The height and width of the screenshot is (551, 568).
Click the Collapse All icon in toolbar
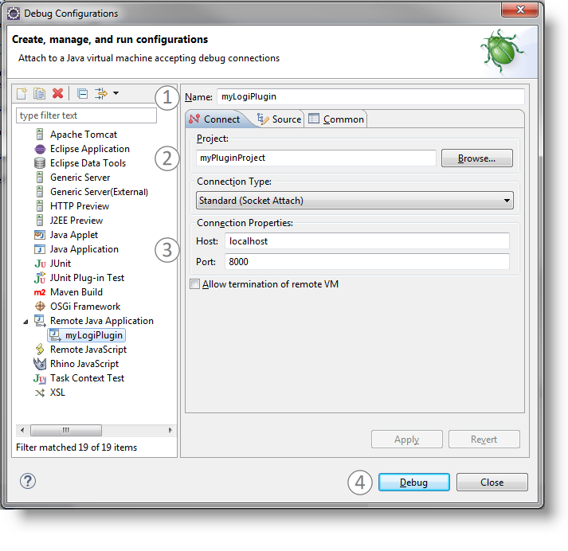pos(83,94)
